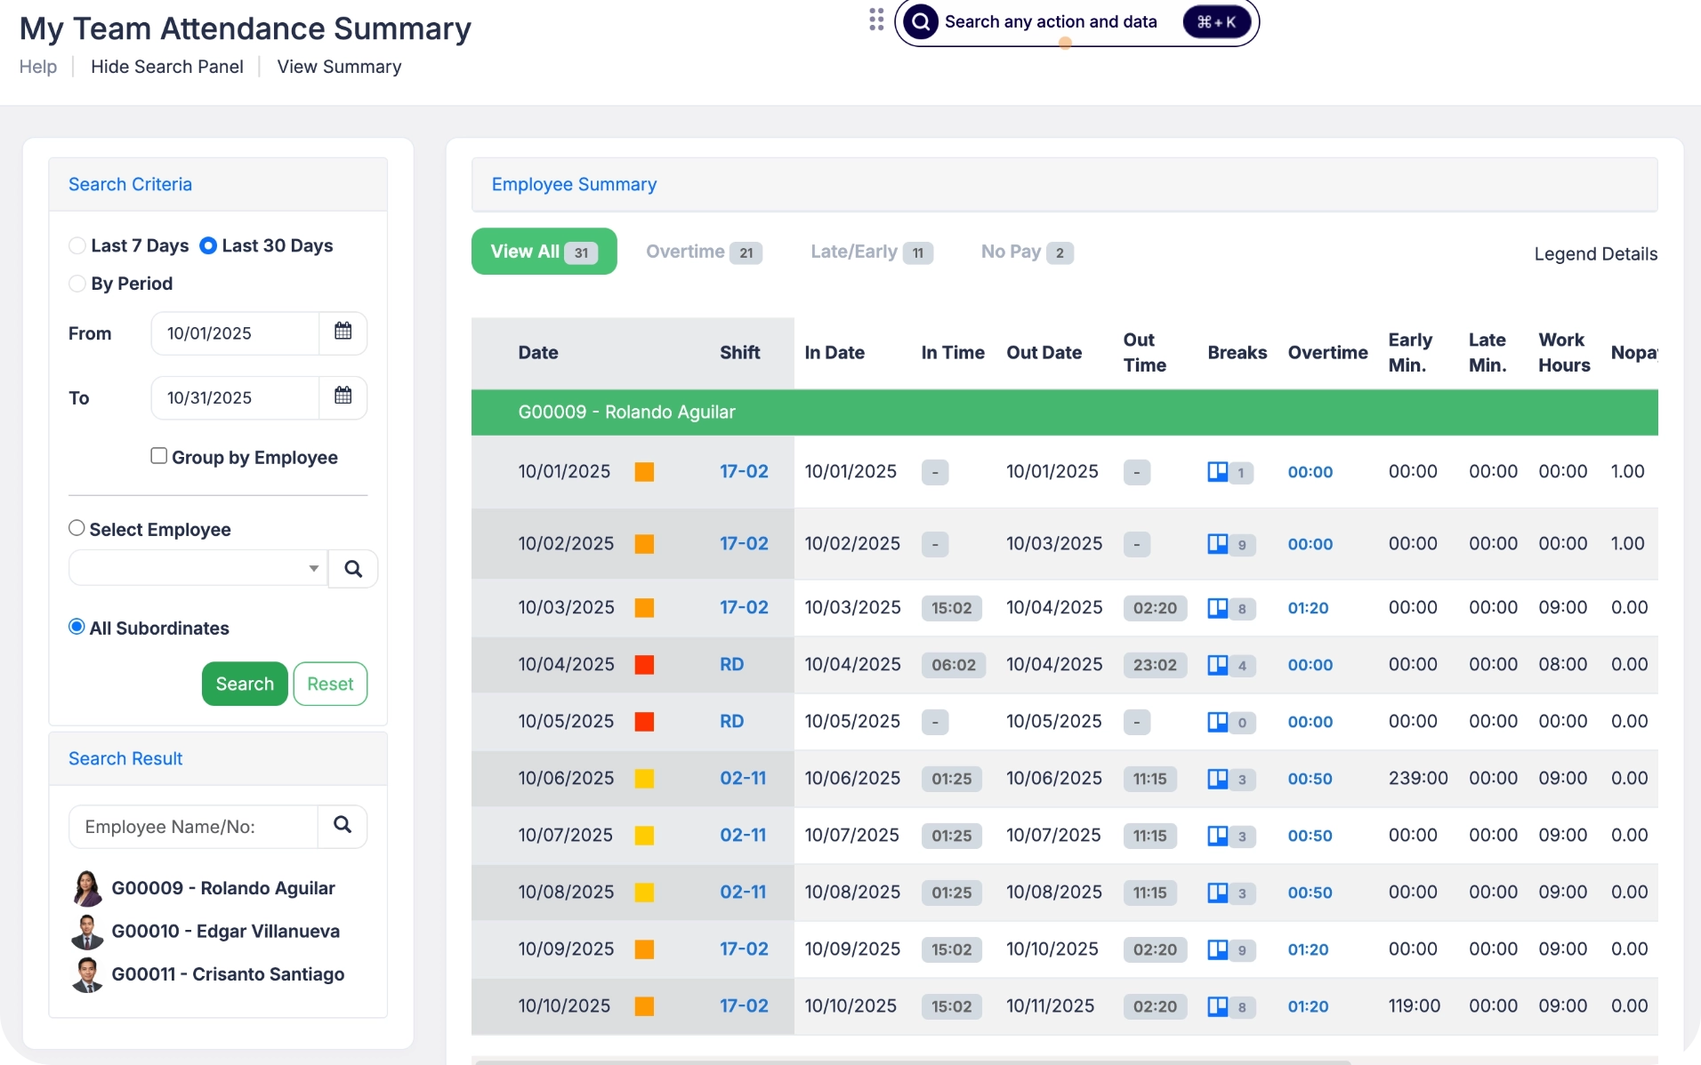
Task: Click the magnifier icon in global search
Action: pos(922,21)
